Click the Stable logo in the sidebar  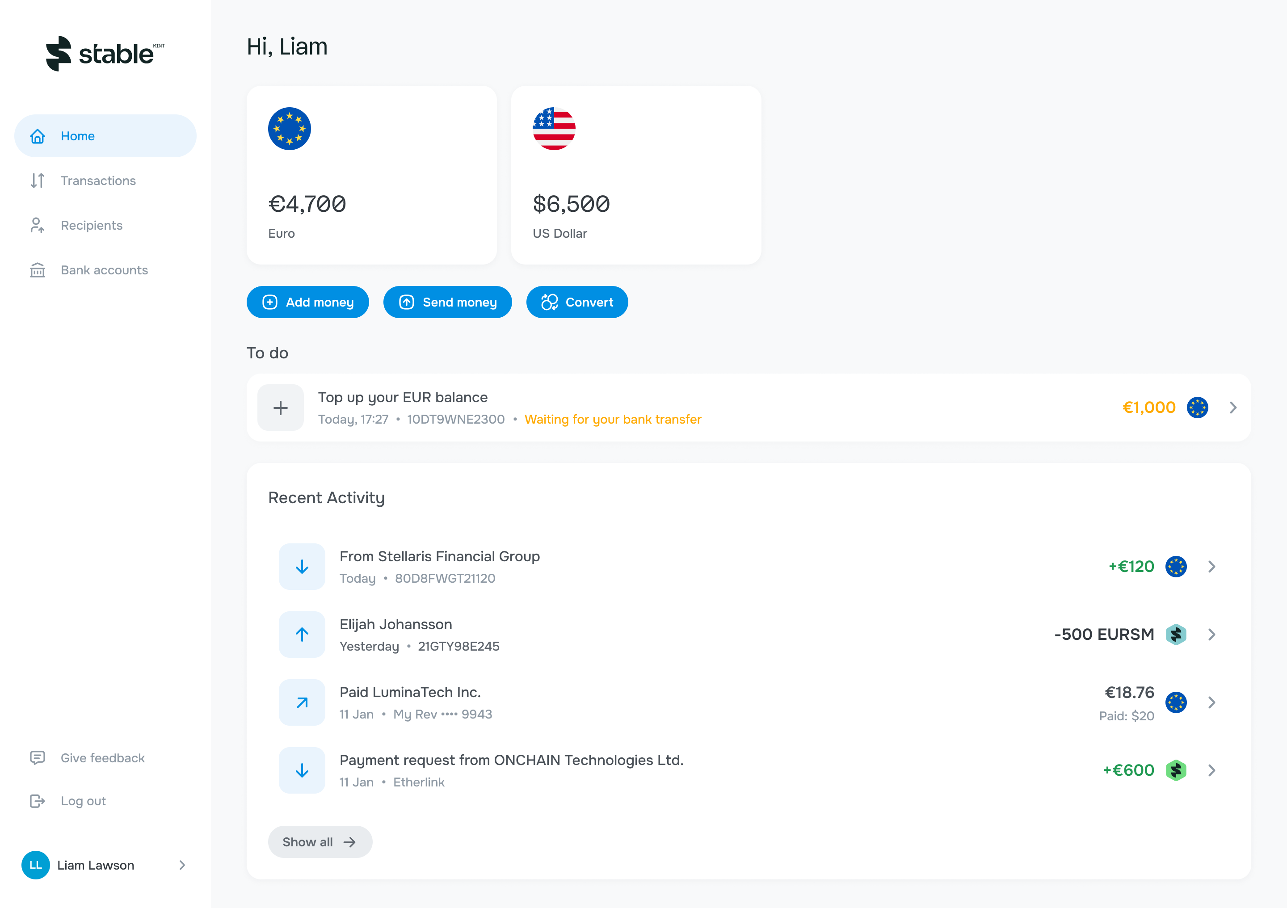point(104,54)
